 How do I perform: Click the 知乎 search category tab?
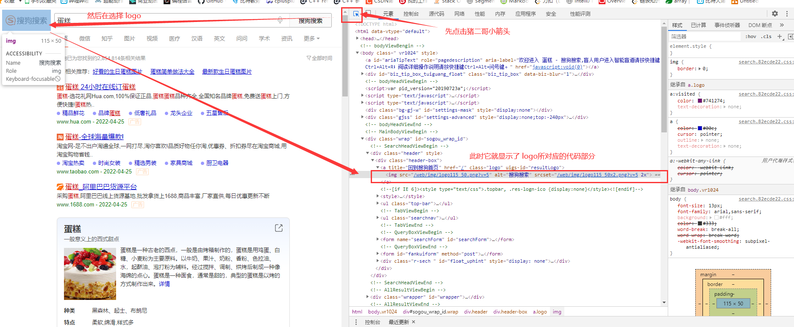coord(107,38)
